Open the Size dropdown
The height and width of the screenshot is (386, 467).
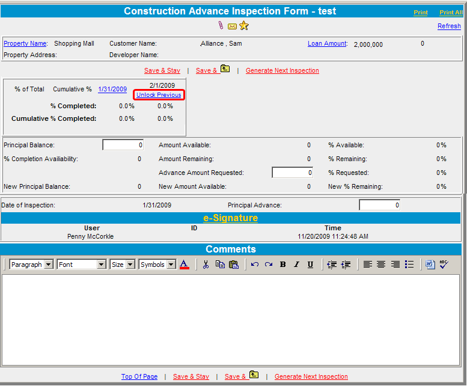click(123, 265)
